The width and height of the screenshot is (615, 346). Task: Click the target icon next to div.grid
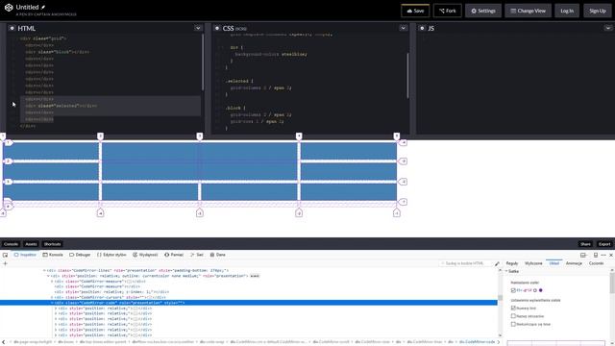coord(535,290)
